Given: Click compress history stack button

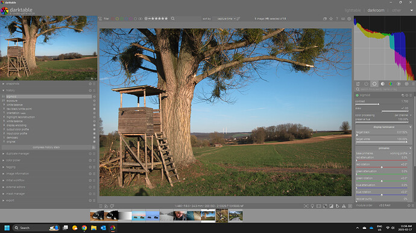Looking at the screenshot, I should point(46,147).
